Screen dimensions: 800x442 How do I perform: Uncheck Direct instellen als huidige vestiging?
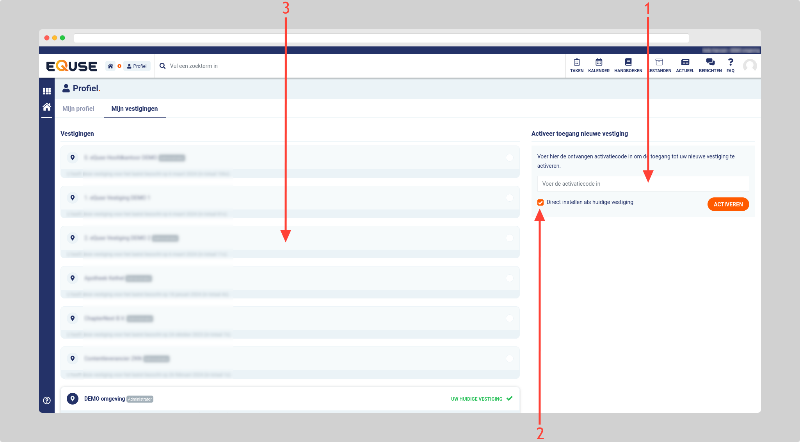[540, 202]
